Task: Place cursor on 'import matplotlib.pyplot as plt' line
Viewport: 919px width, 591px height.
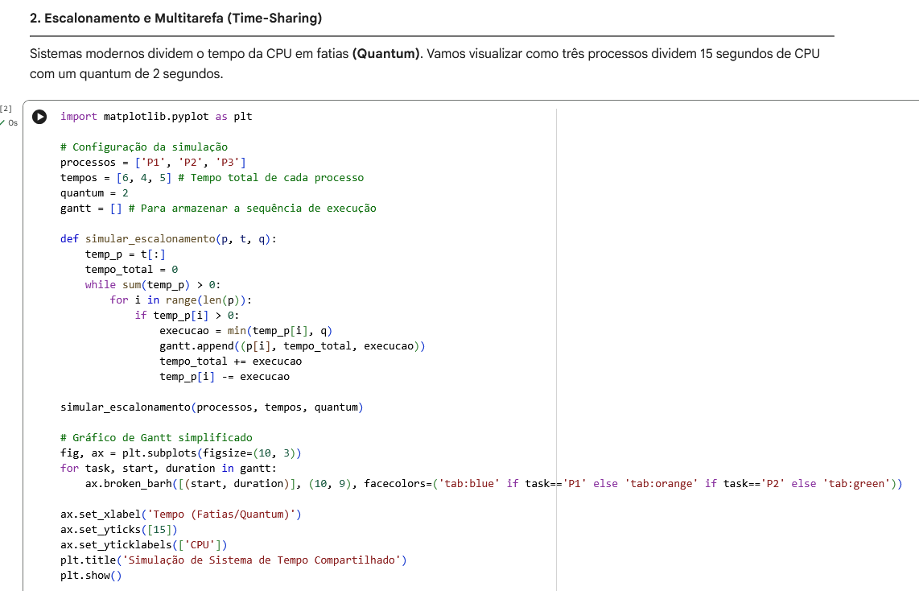Action: pos(156,117)
